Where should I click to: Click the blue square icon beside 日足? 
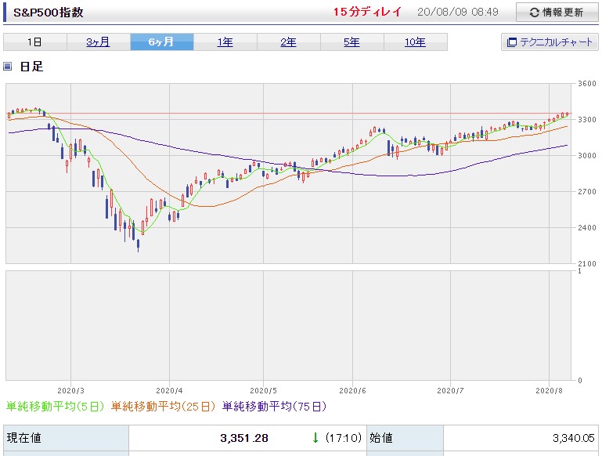(7, 66)
